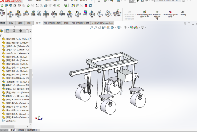This screenshot has width=197, height=132.
Task: Launch the 孔对齐 hole alignment check
Action: point(26,13)
